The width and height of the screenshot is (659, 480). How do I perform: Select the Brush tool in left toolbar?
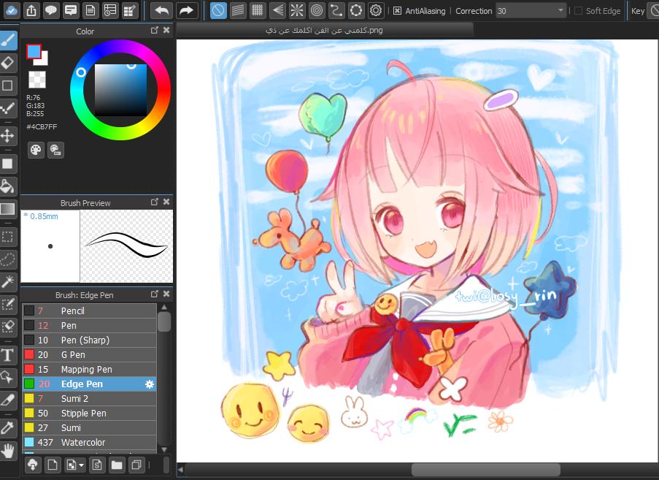[x=7, y=40]
